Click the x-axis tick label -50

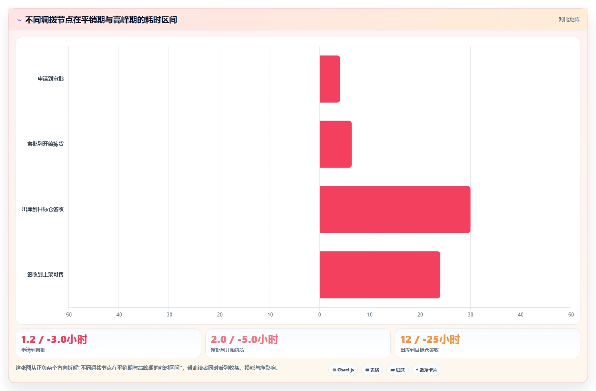[68, 315]
